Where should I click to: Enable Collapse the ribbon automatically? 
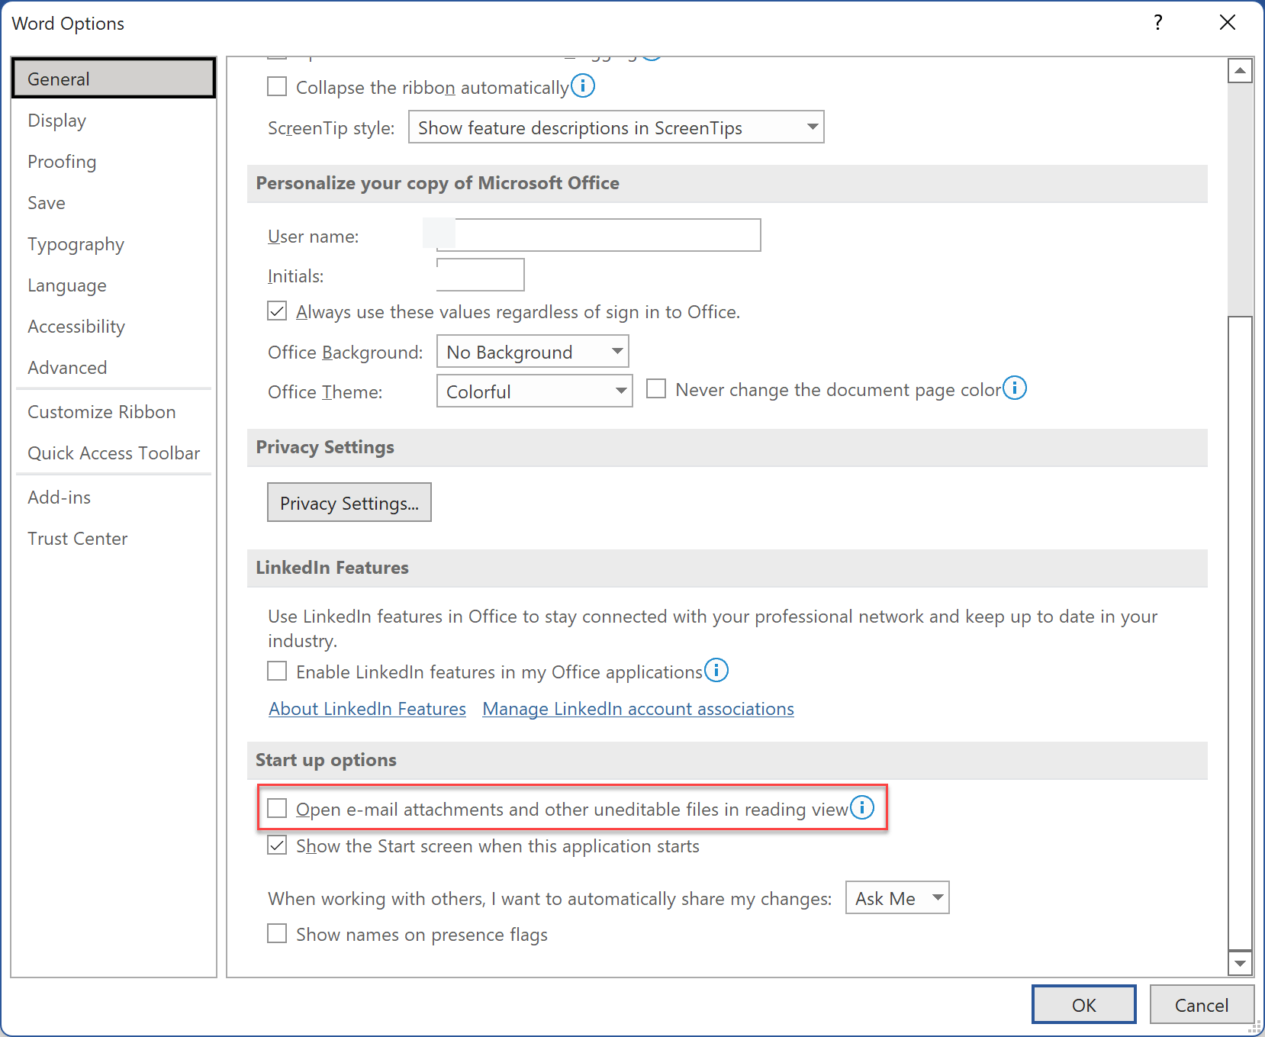pos(277,86)
